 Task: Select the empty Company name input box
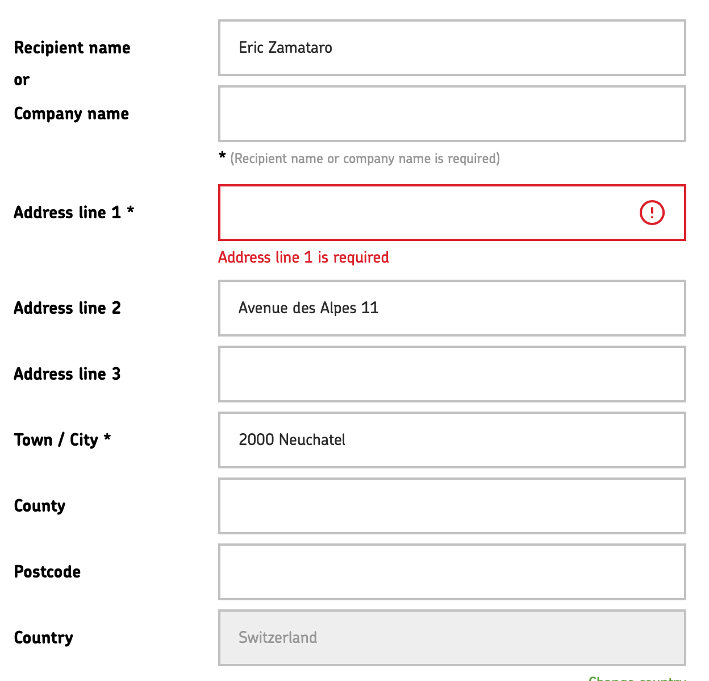452,114
